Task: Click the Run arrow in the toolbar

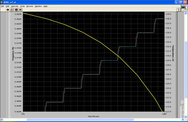Action: tap(8, 10)
